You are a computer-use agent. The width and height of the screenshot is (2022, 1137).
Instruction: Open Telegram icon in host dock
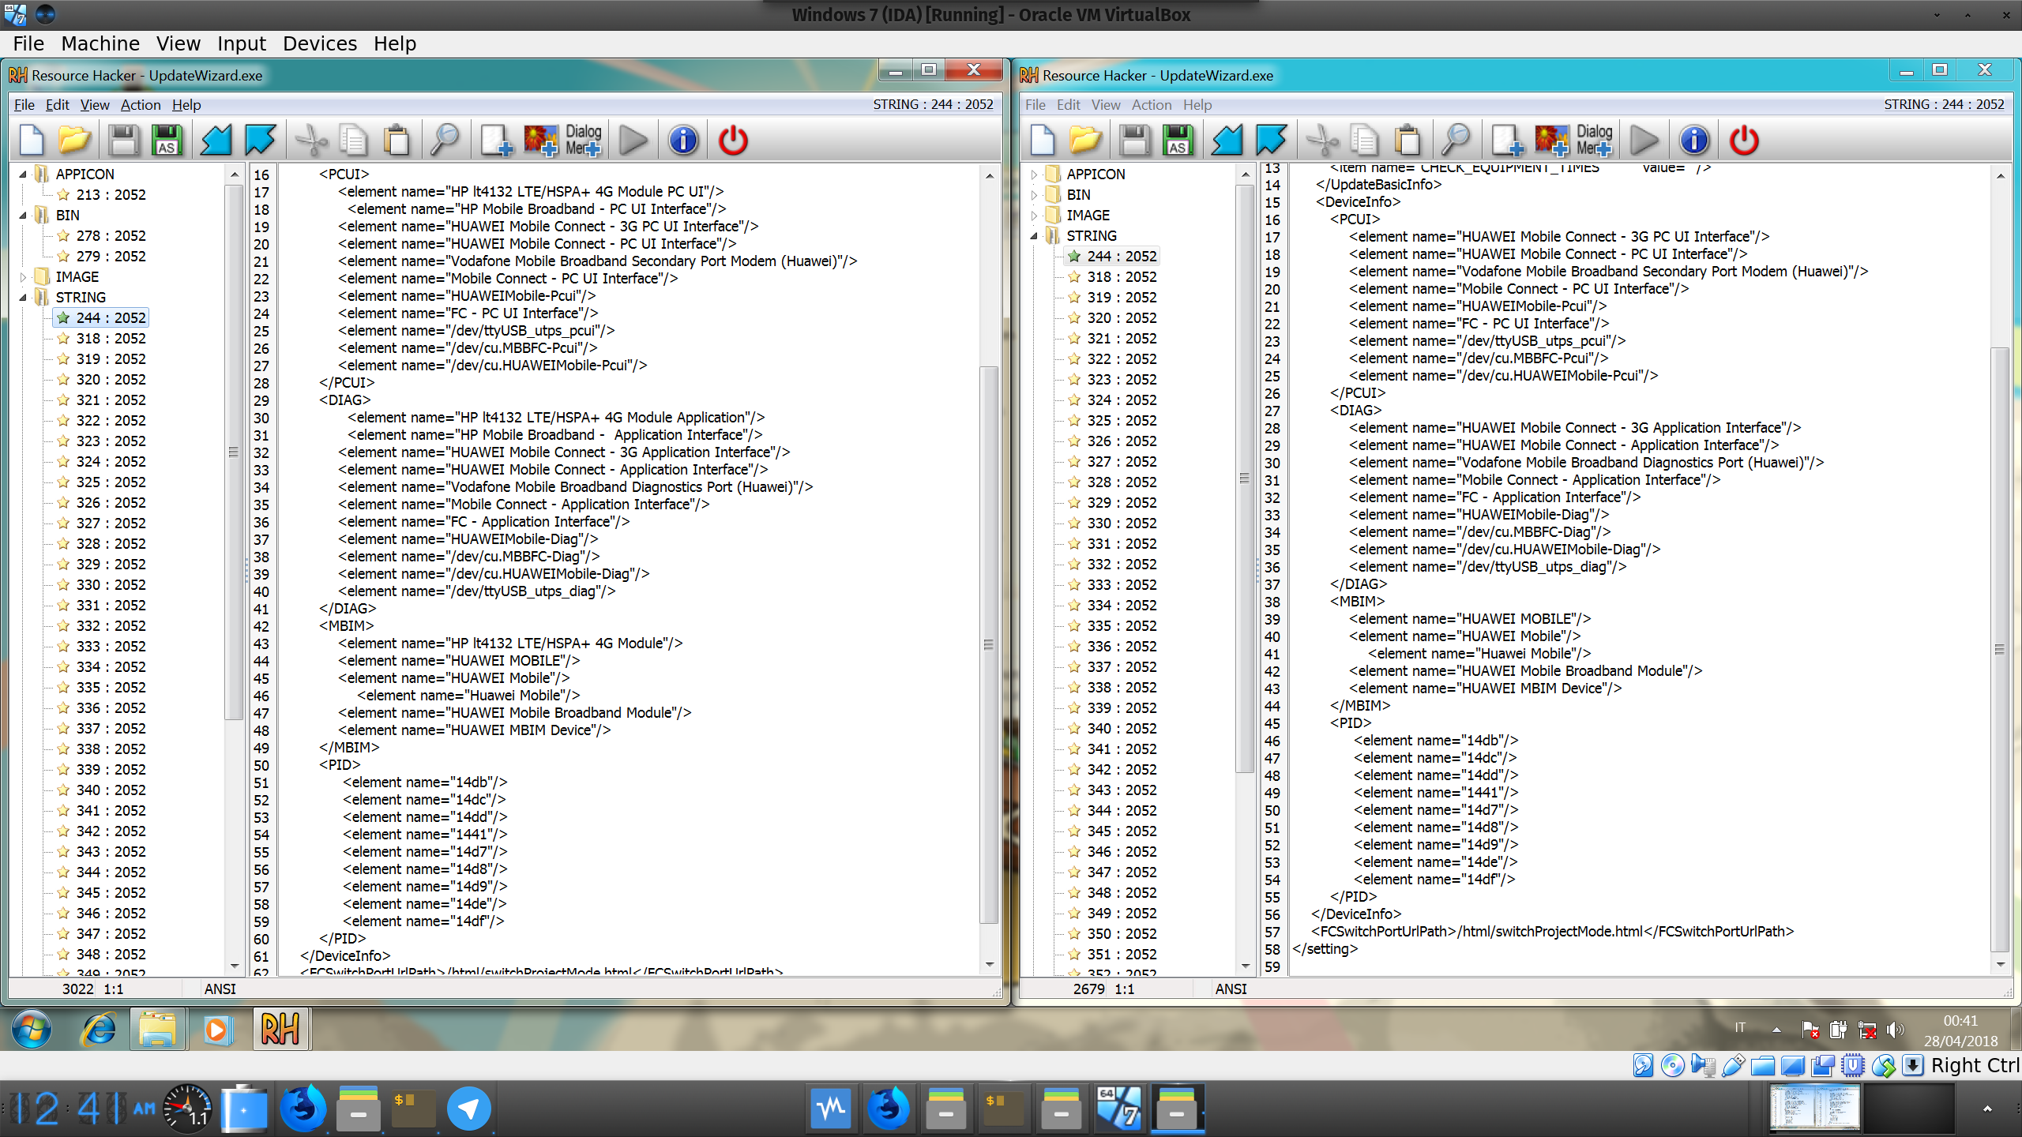(468, 1109)
